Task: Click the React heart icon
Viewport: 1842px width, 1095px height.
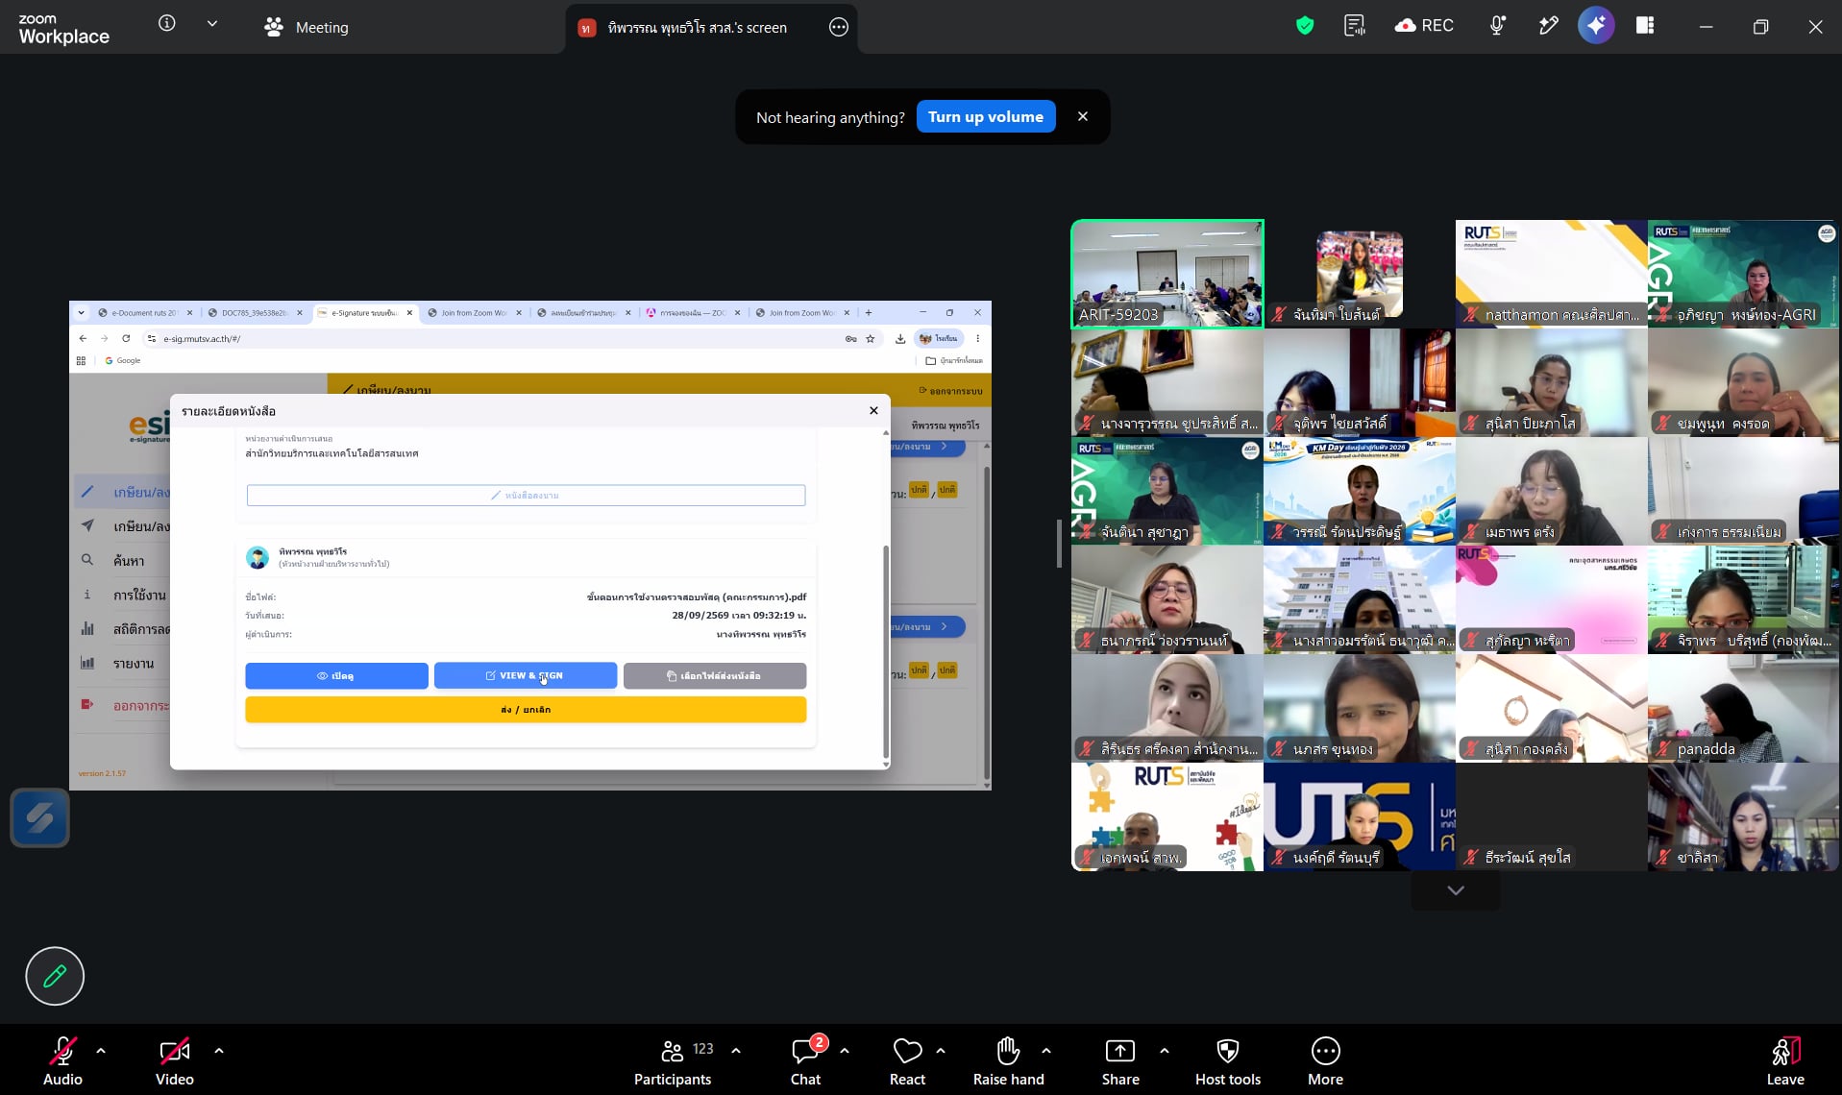Action: tap(907, 1051)
